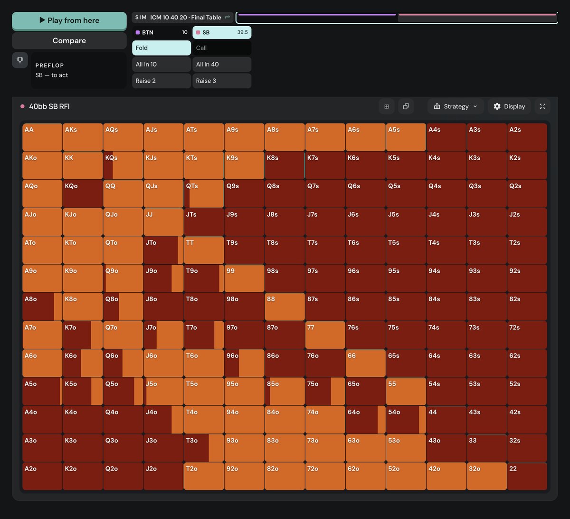
Task: Click the copy range icon button
Action: [x=406, y=106]
